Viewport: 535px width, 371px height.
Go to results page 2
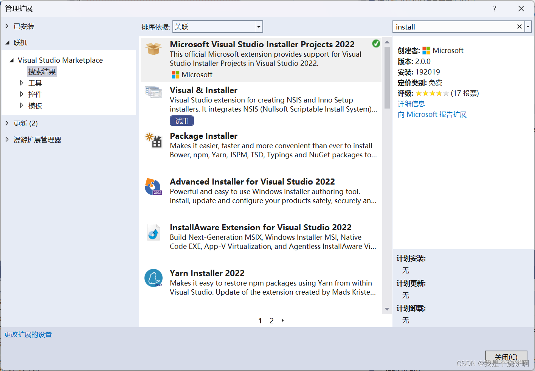coord(271,321)
